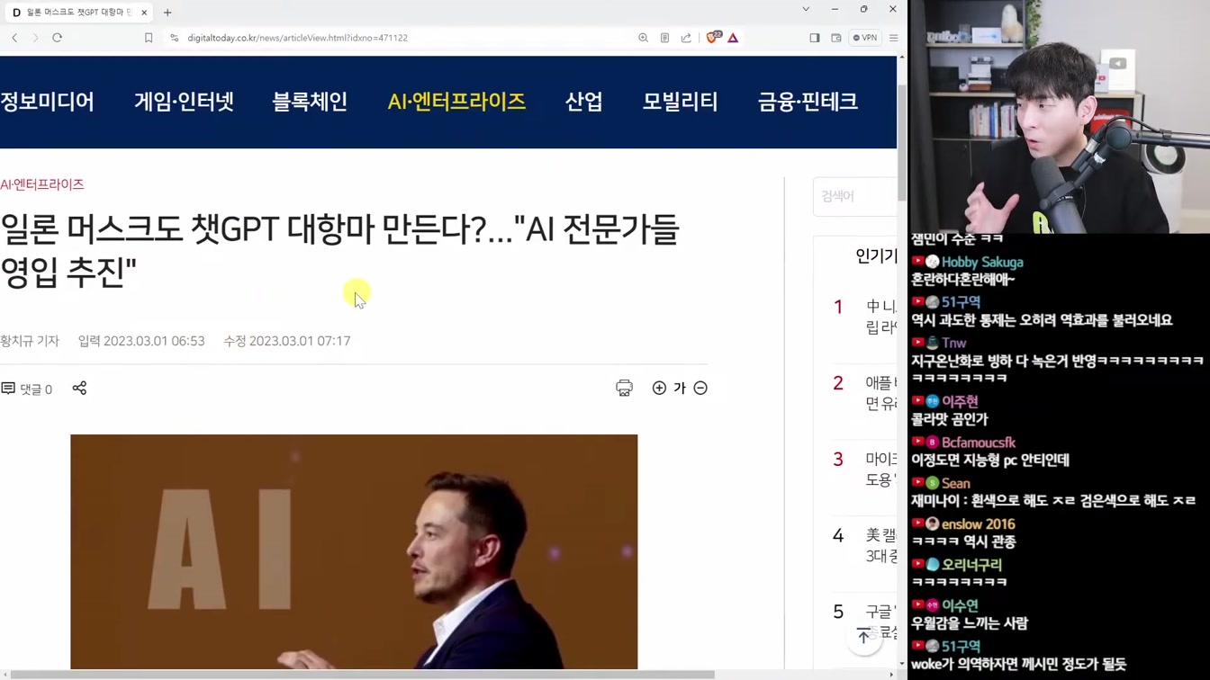The height and width of the screenshot is (680, 1210).
Task: Open popular article ranked 1
Action: tap(880, 317)
